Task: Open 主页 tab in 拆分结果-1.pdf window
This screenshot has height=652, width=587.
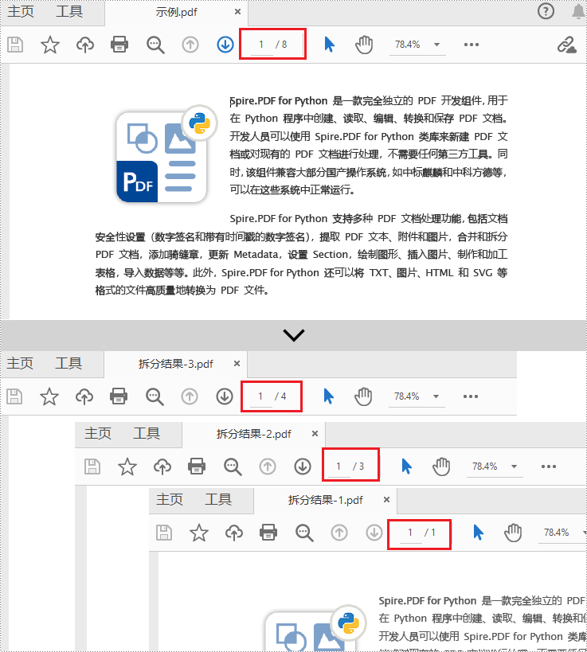Action: coord(170,499)
